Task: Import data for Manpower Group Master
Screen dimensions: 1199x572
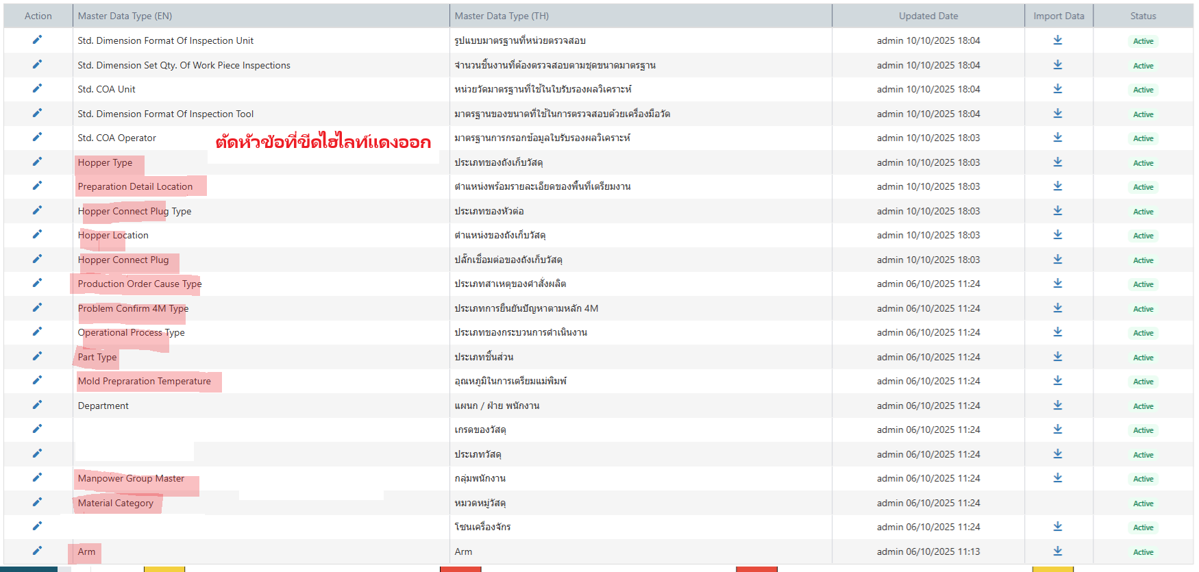Action: [x=1058, y=477]
